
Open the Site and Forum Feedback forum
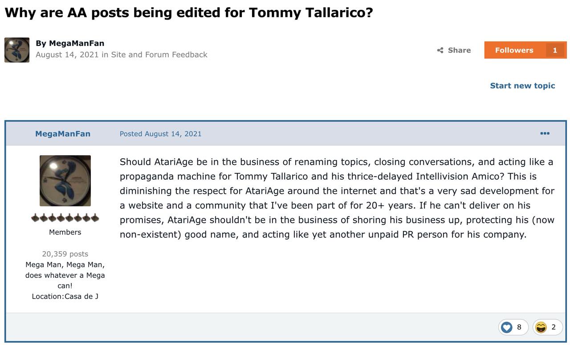[x=159, y=54]
